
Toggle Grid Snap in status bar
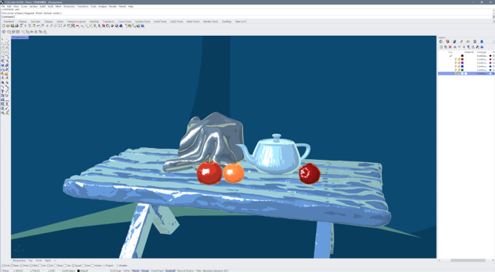pyautogui.click(x=115, y=271)
